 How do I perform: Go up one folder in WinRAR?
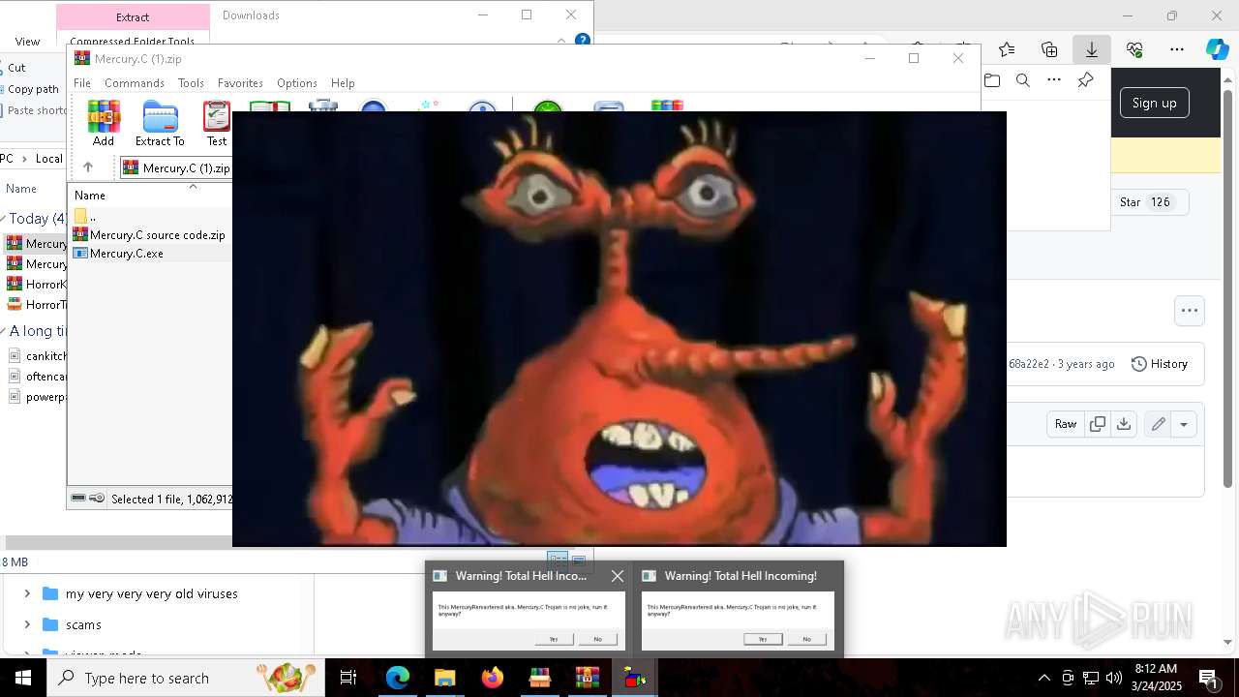87,167
